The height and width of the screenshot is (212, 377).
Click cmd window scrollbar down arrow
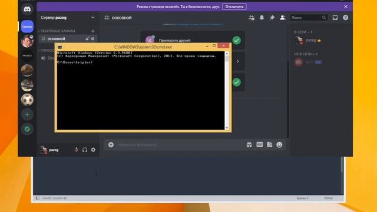point(227,128)
